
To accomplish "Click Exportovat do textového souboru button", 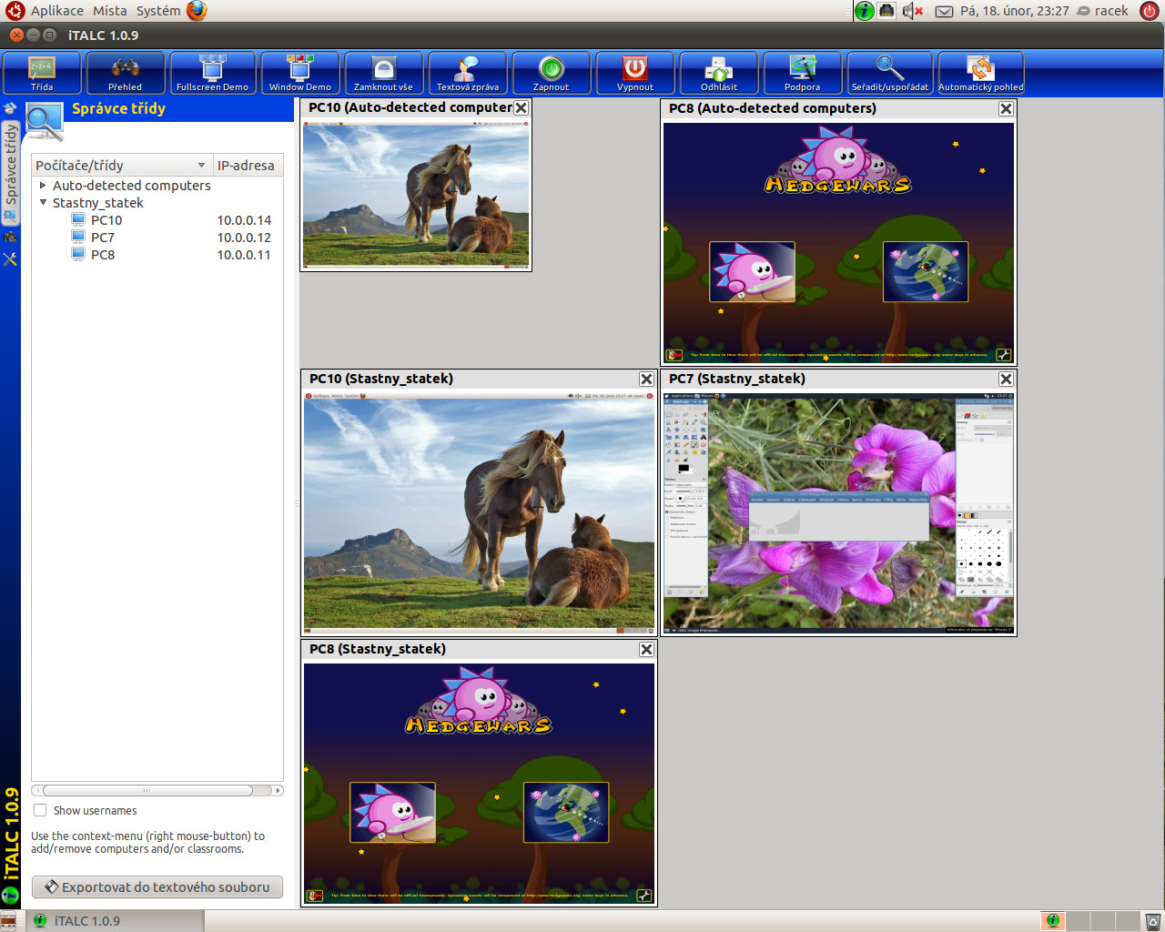I will [157, 886].
